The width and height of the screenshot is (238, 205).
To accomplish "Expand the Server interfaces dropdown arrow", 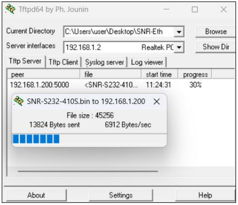I will pos(179,47).
